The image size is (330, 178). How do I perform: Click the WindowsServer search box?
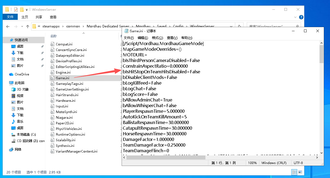pyautogui.click(x=271, y=26)
